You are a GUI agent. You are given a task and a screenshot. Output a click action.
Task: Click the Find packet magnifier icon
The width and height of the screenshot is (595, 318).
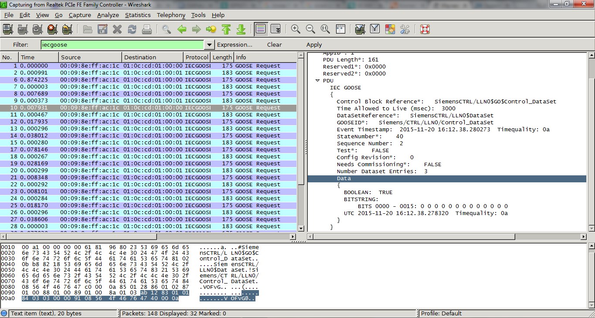coord(166,29)
